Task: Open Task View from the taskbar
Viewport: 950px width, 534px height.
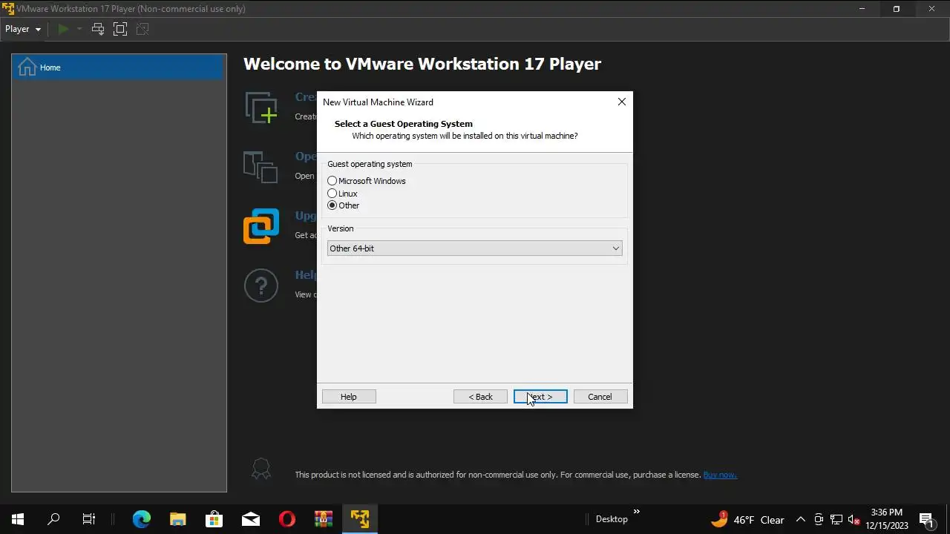Action: 89,519
